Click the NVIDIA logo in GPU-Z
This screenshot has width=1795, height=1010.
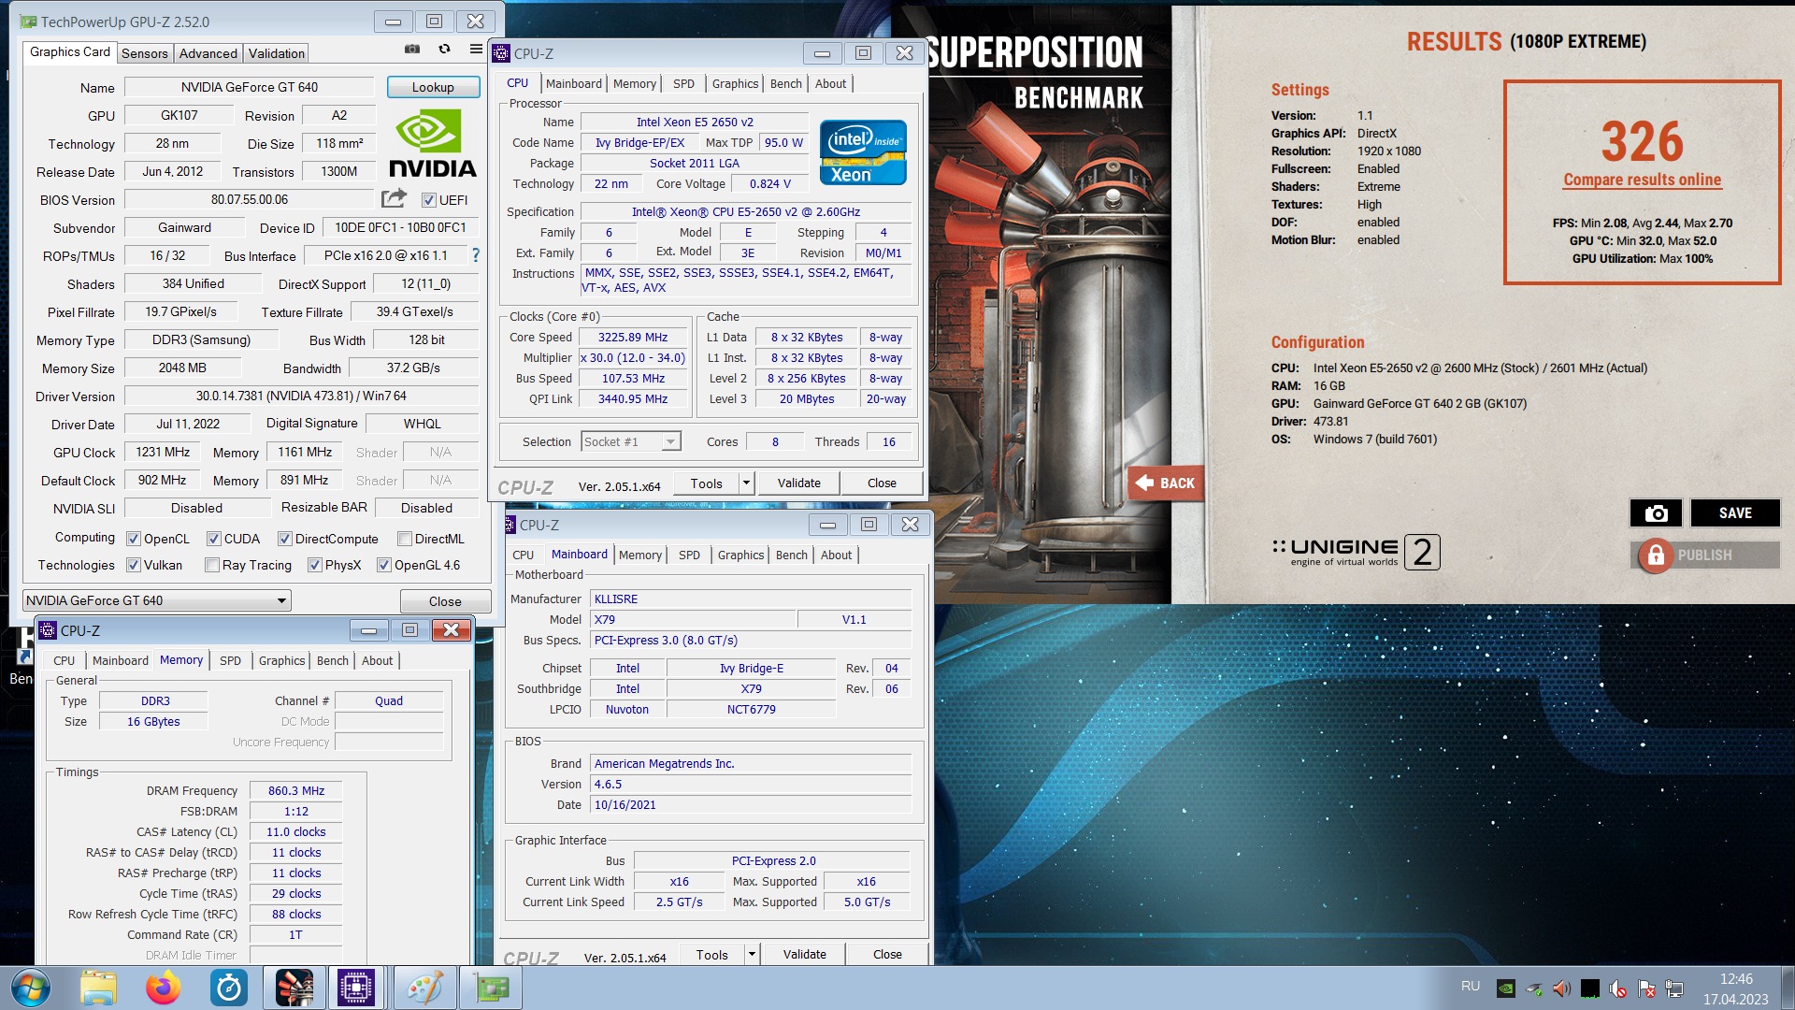tap(433, 144)
